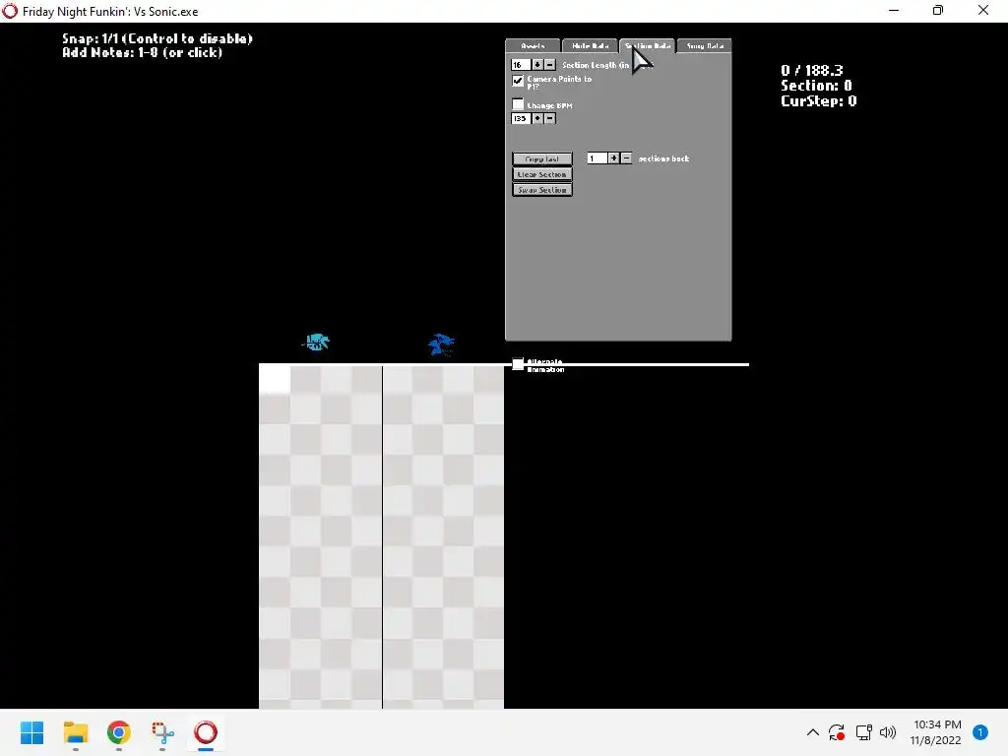
Task: Click the highlighted white grid cell
Action: [x=275, y=379]
